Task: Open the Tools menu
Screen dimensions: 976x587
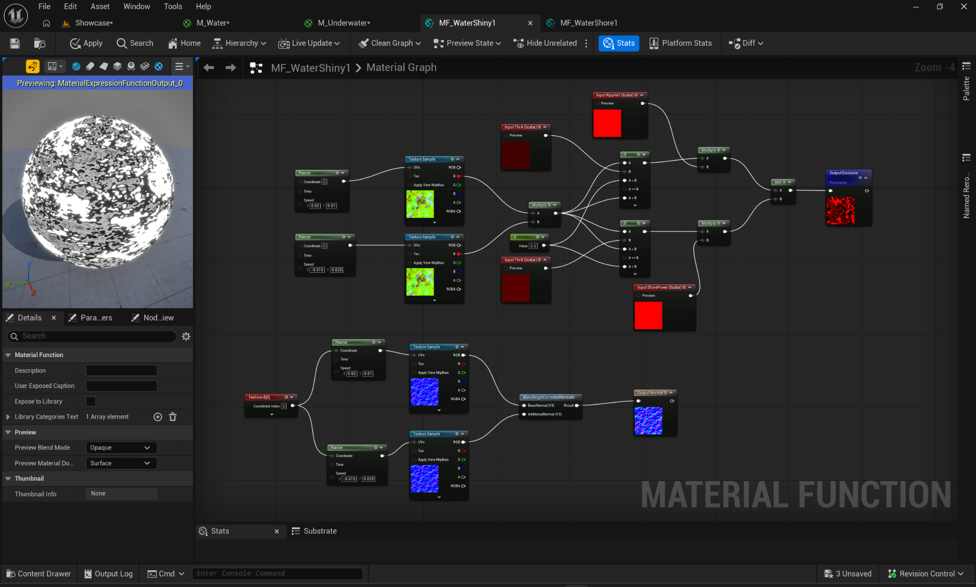Action: click(x=173, y=7)
